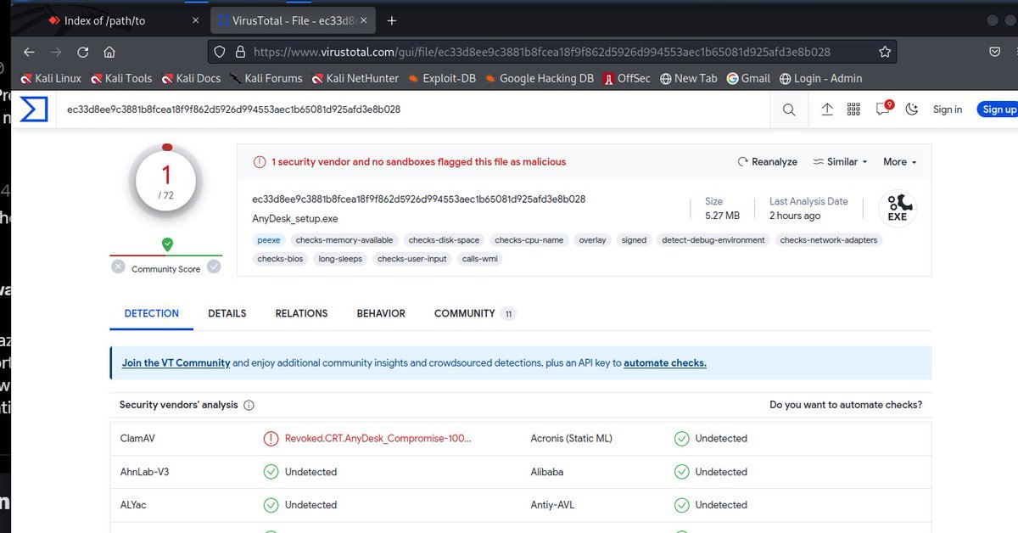
Task: Open the BEHAVIOR tab
Action: click(x=381, y=313)
